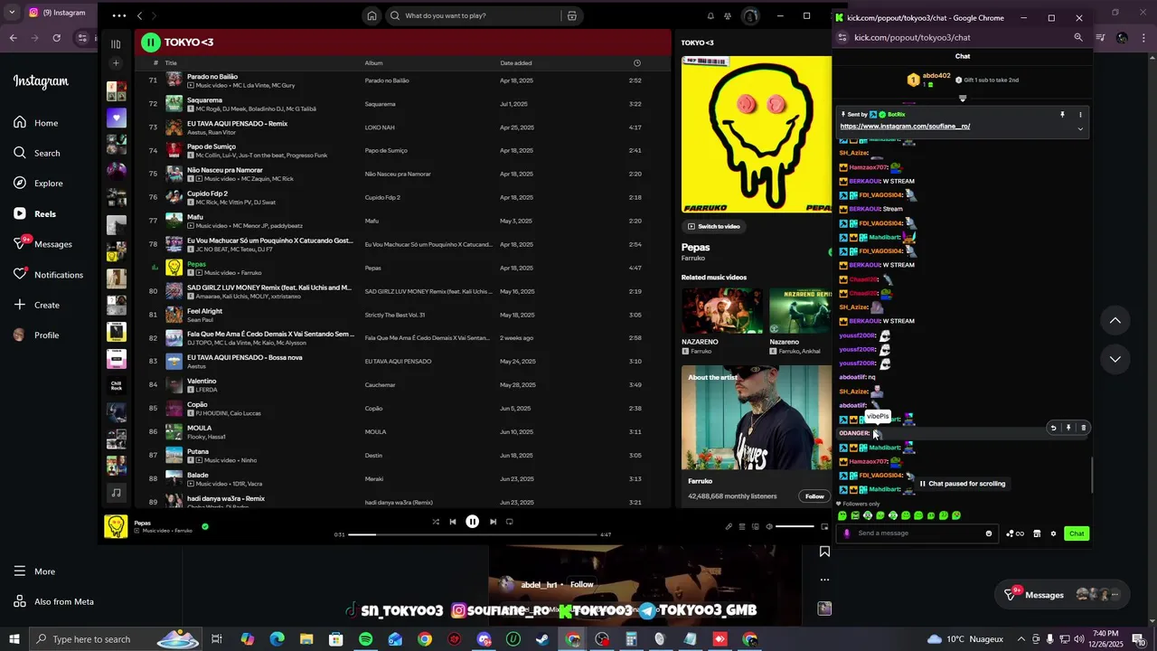
Task: Pause TOKYO <3 playlist with green header button
Action: pyautogui.click(x=151, y=42)
